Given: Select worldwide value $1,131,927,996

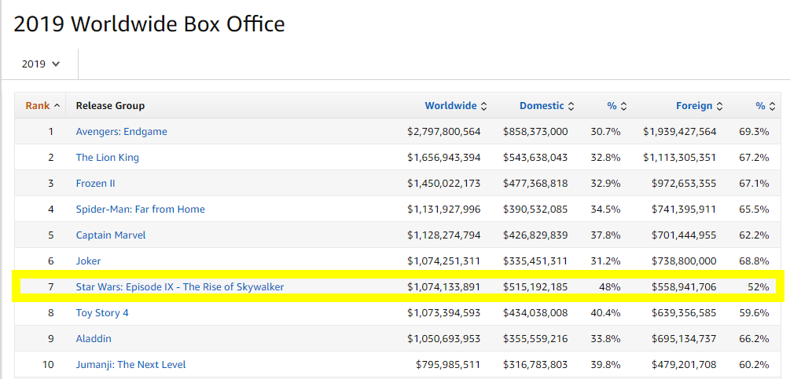Looking at the screenshot, I should coord(444,209).
